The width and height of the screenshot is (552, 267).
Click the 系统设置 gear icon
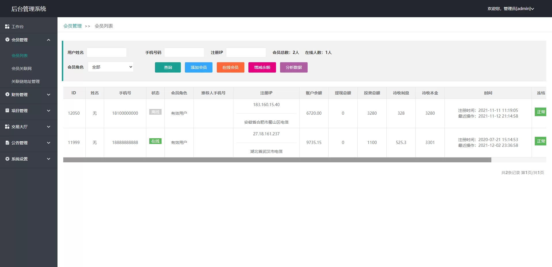(x=7, y=159)
